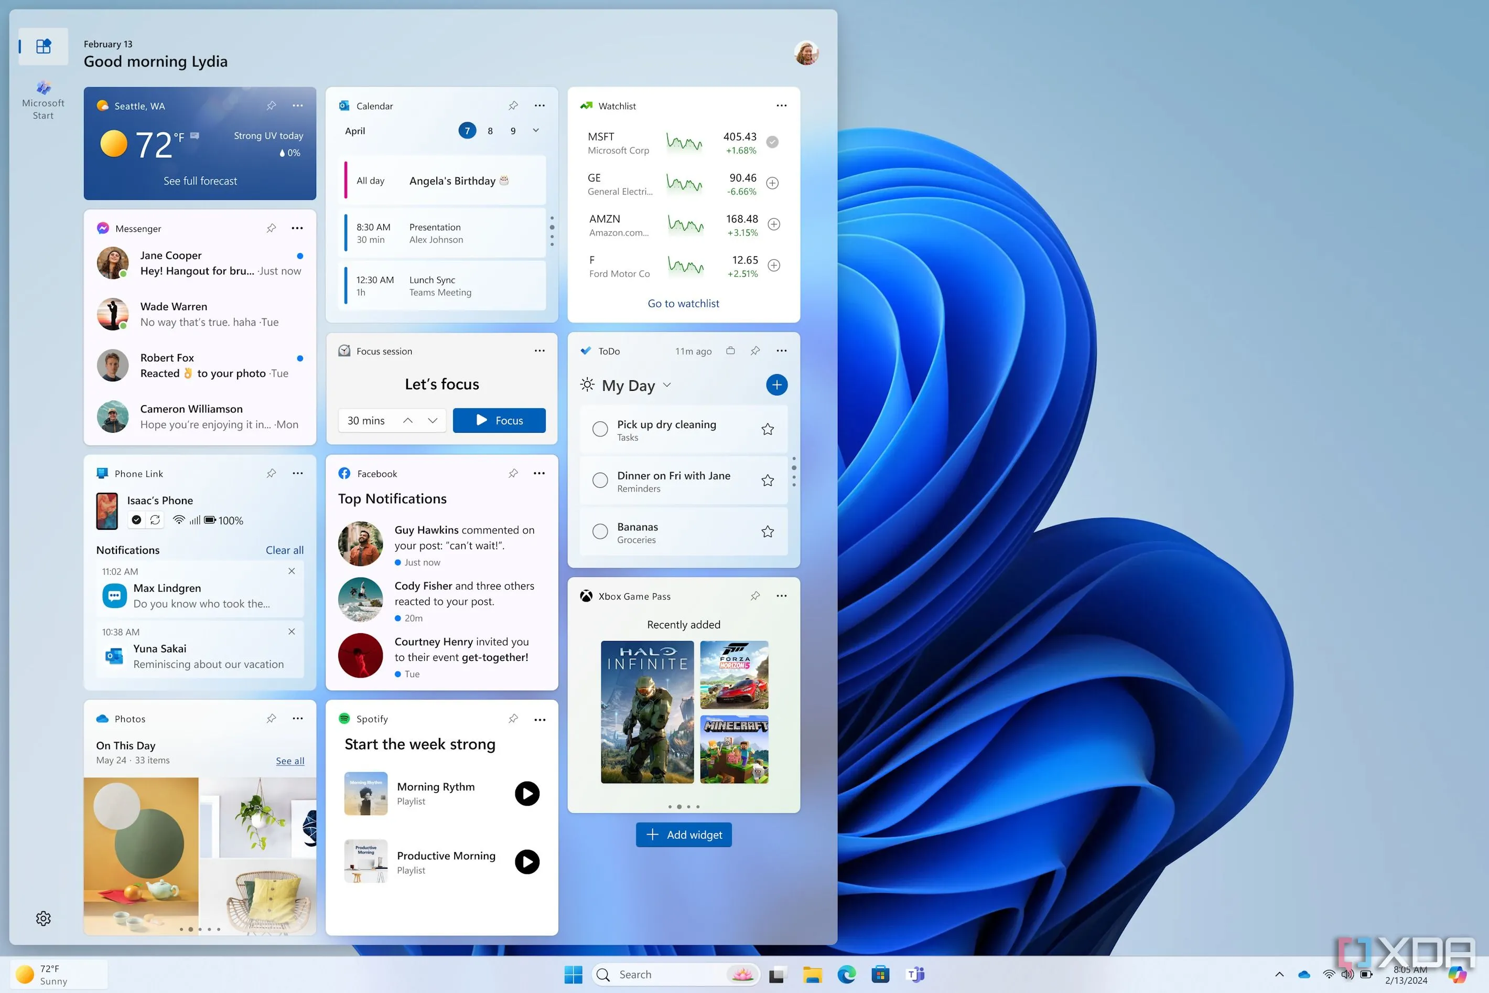Add GE stock to your watchlist
Viewport: 1489px width, 993px height.
tap(773, 183)
